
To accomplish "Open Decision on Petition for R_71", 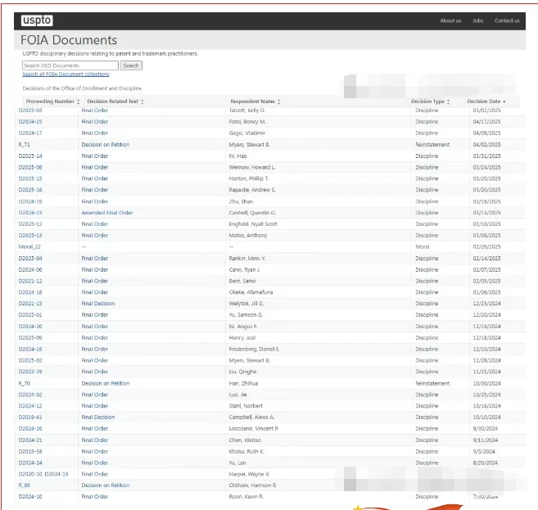I will 105,144.
